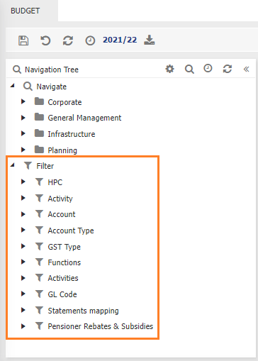This screenshot has width=258, height=361.
Task: Expand the Corporate folder
Action: [23, 101]
